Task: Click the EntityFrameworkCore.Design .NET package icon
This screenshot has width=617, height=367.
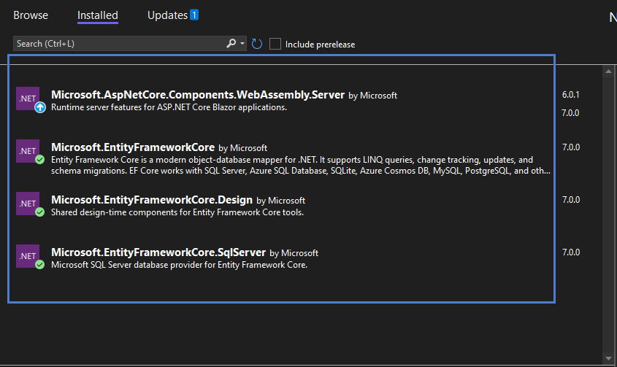Action: [28, 204]
